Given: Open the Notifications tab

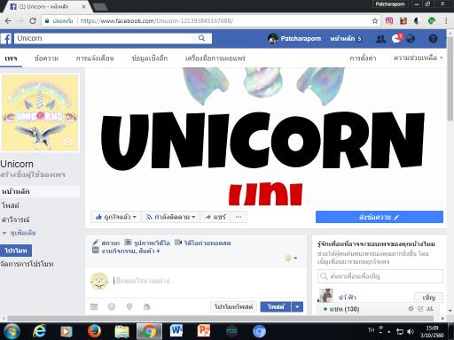Looking at the screenshot, I should [x=95, y=58].
